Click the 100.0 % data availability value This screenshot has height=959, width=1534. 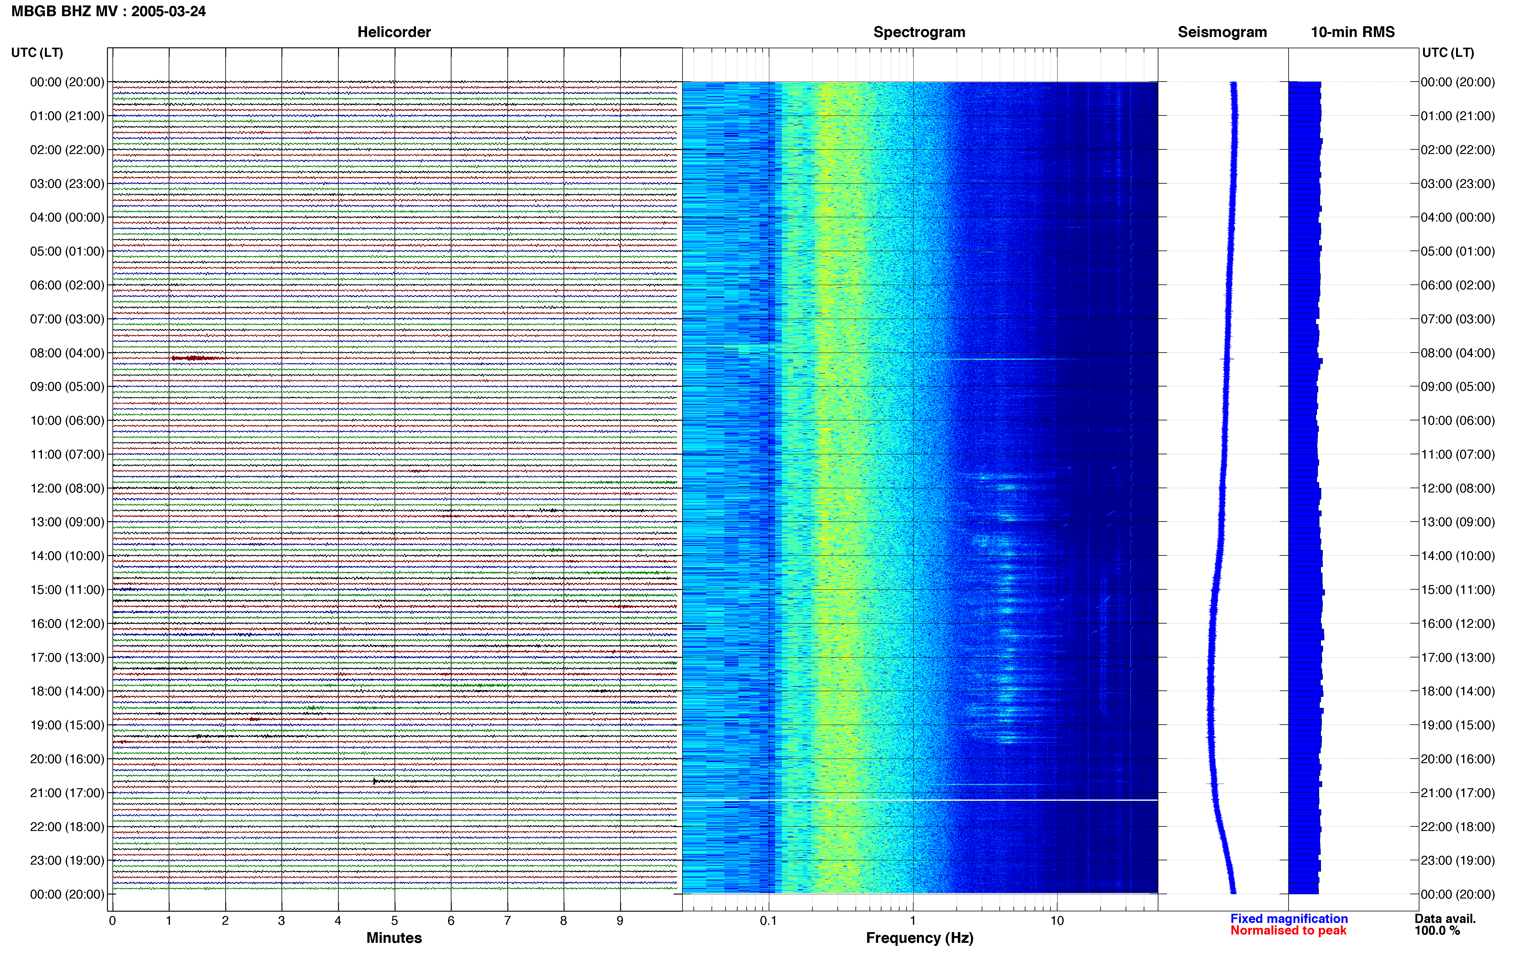point(1437,931)
